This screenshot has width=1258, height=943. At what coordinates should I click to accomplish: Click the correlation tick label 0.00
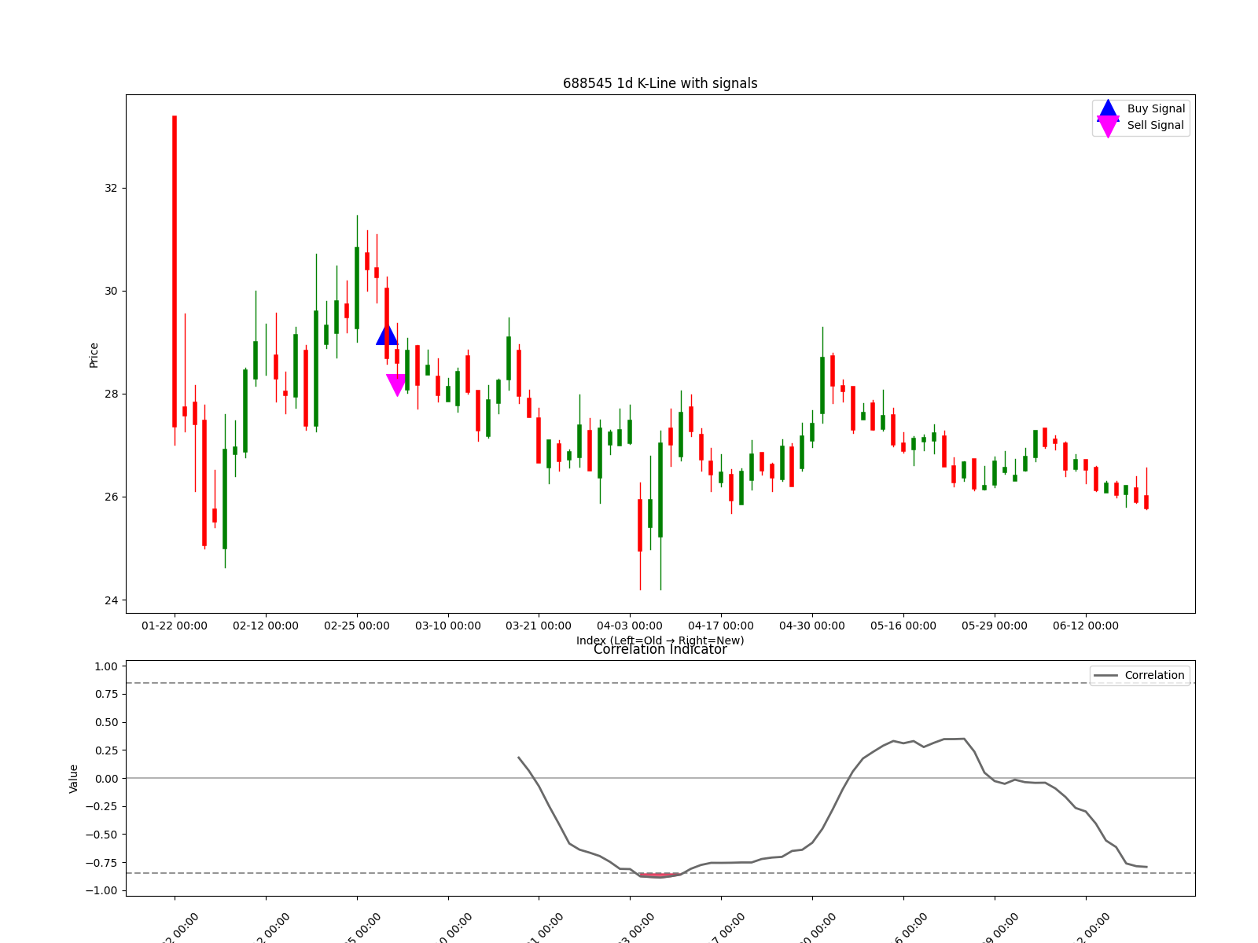(105, 779)
